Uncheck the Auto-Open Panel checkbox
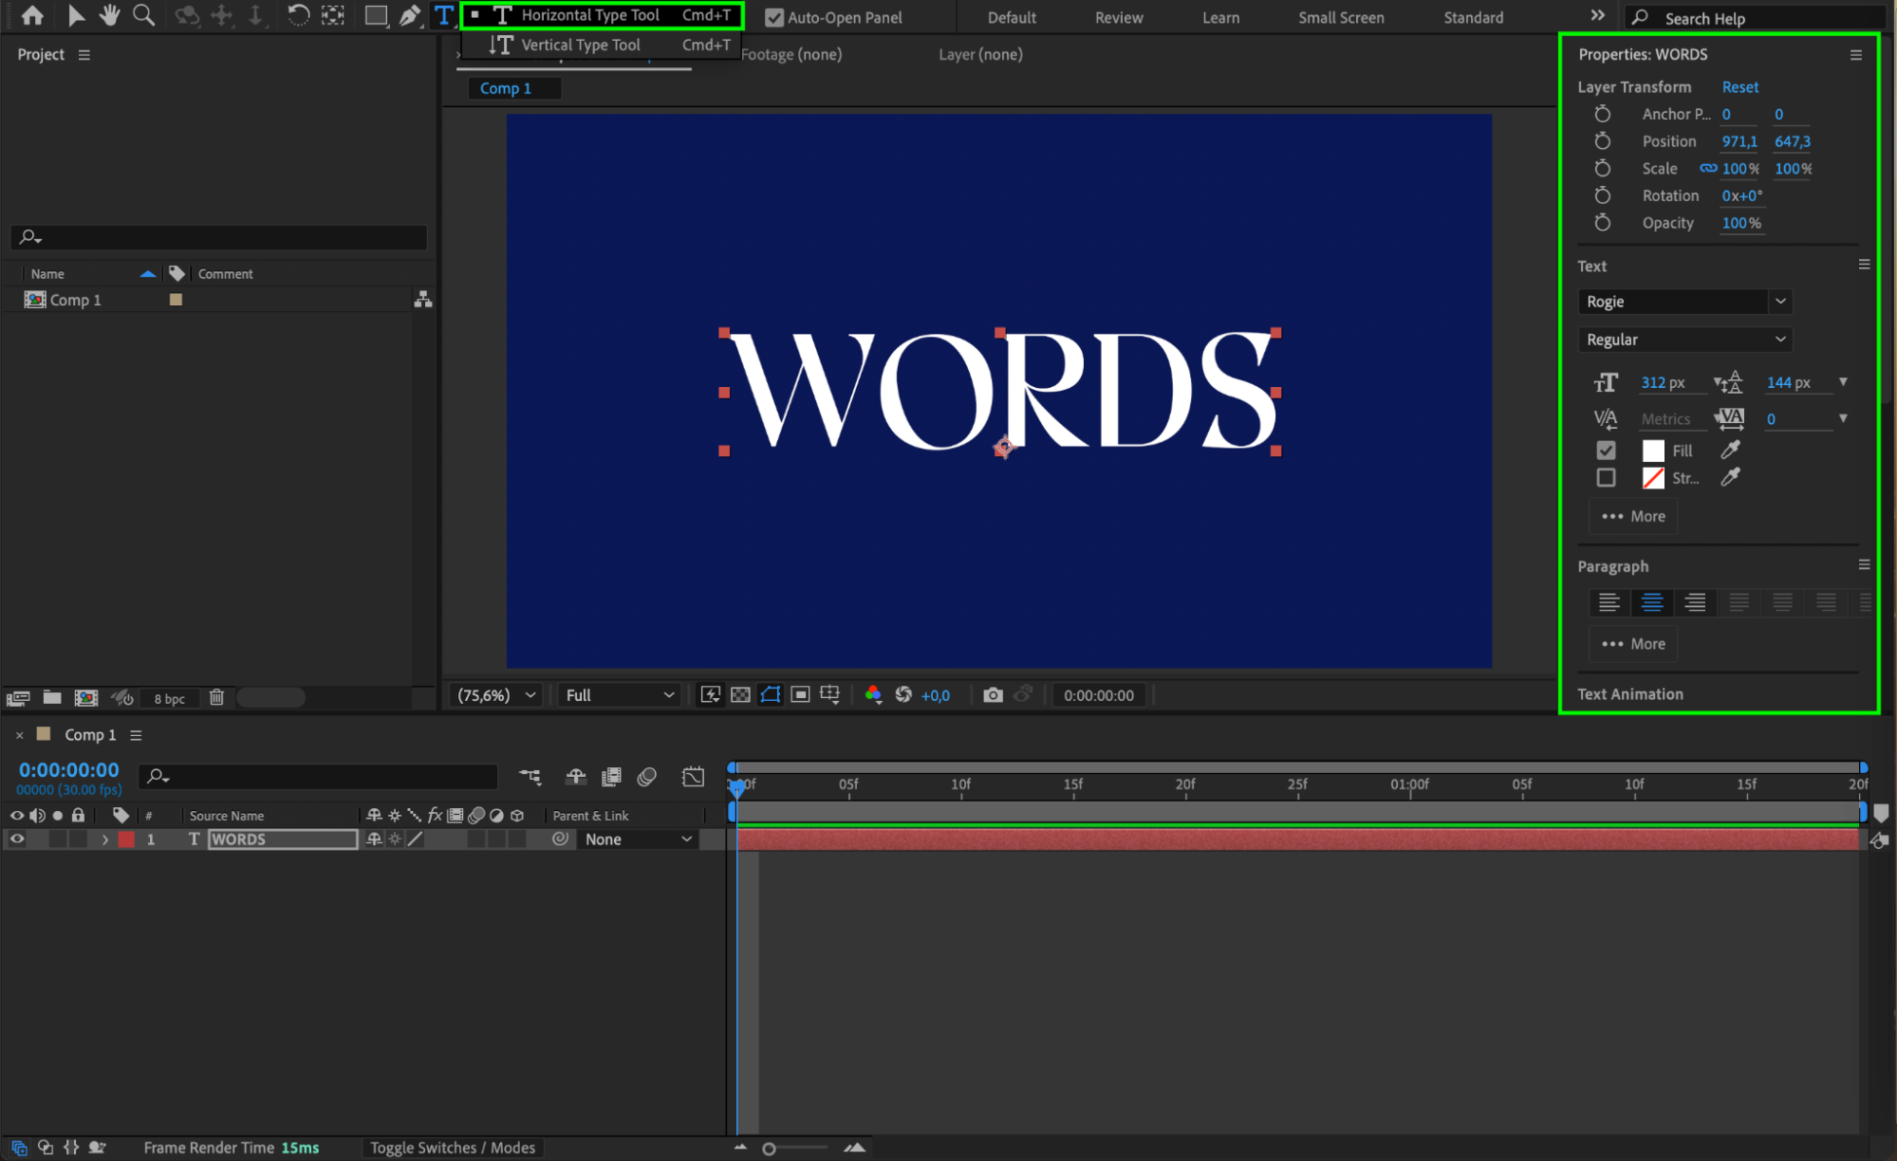 point(774,17)
